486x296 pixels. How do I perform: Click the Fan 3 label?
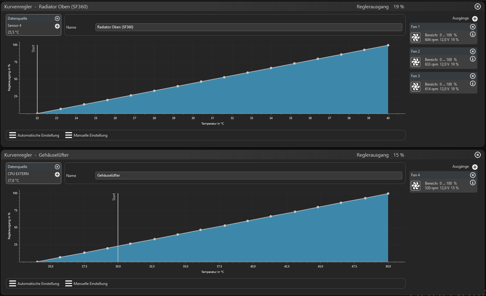click(415, 76)
